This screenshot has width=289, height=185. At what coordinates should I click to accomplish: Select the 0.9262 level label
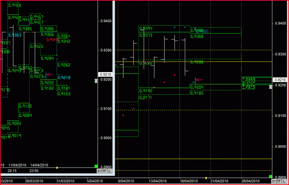pyautogui.click(x=64, y=65)
